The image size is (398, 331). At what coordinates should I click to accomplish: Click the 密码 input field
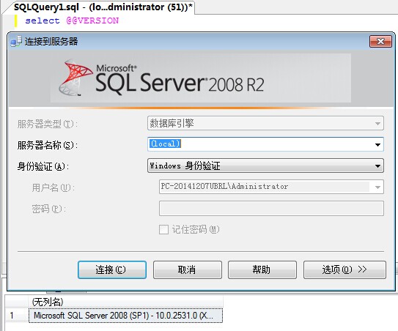[x=271, y=208]
